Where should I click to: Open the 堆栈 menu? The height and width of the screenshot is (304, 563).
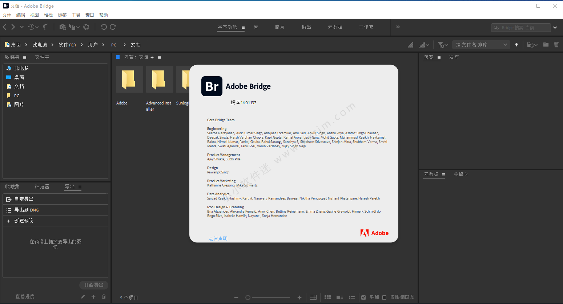coord(48,15)
